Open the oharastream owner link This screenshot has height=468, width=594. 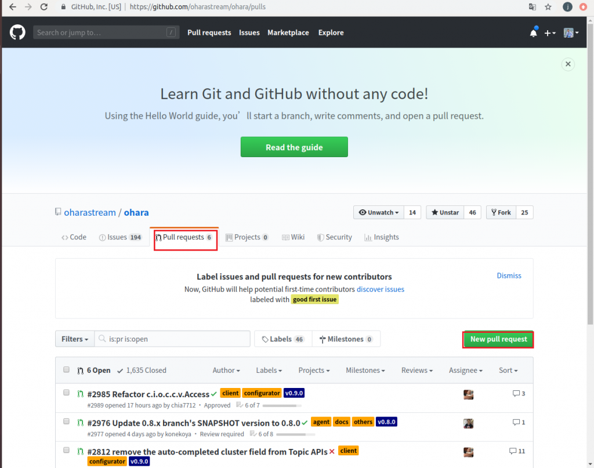(90, 212)
